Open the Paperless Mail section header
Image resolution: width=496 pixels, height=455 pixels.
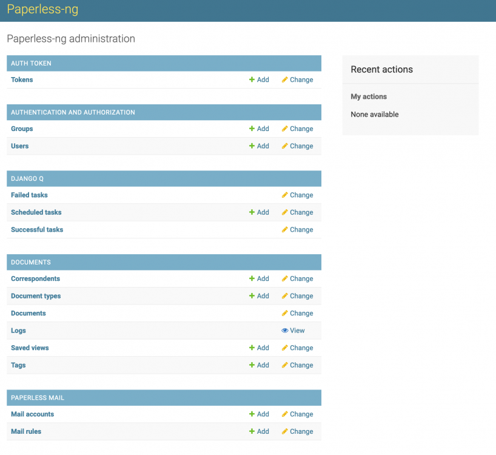38,398
